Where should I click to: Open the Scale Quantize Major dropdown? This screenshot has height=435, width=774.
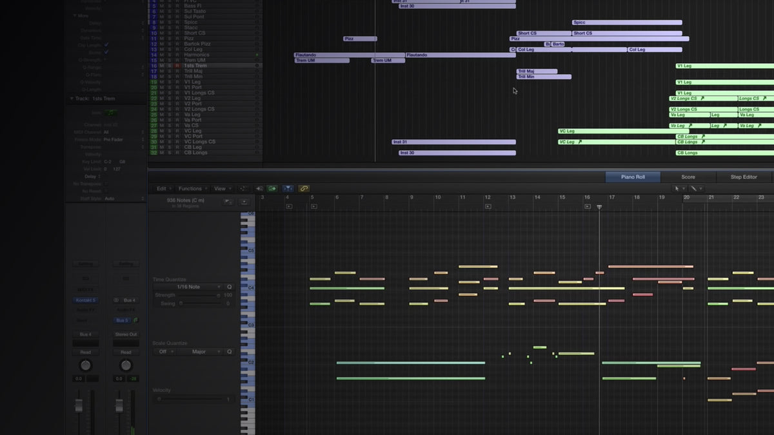tap(199, 352)
